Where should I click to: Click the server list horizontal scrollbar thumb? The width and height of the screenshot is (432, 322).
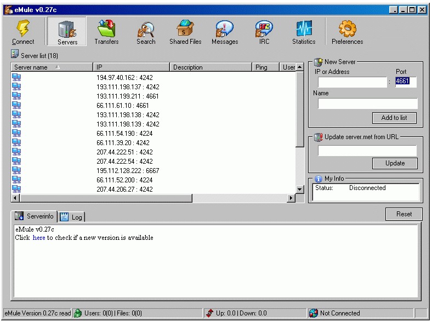pos(106,198)
